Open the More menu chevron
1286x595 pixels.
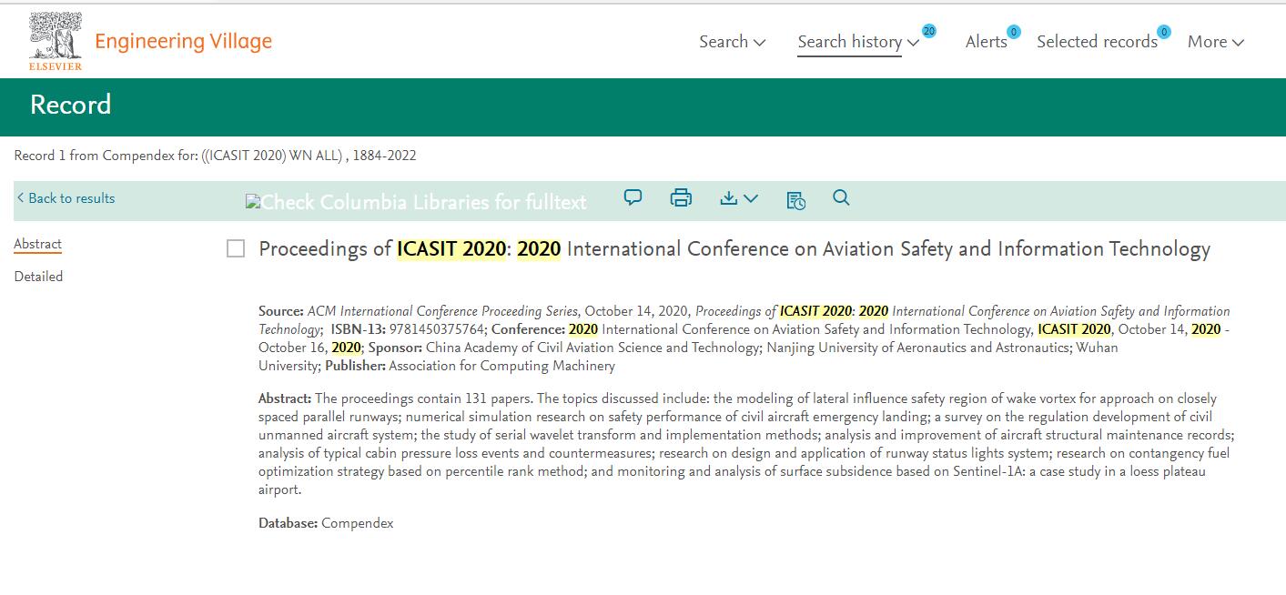[x=1240, y=41]
